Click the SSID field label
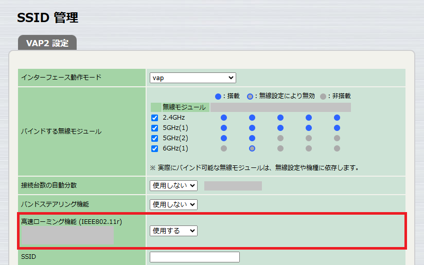The width and height of the screenshot is (424, 265). tap(28, 257)
